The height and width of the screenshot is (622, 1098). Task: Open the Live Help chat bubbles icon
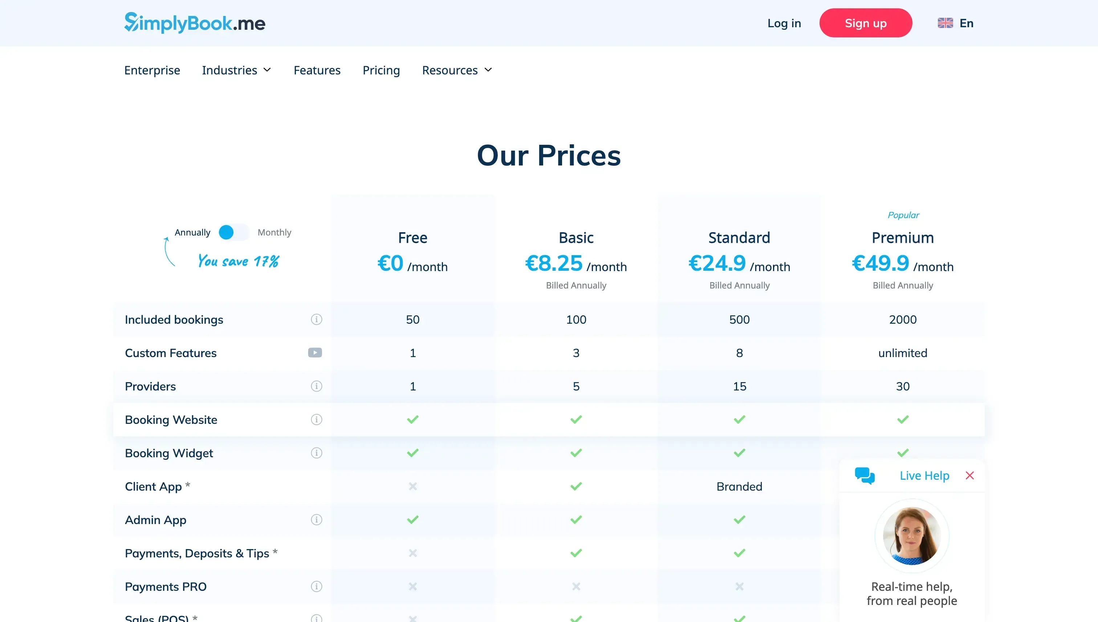865,475
